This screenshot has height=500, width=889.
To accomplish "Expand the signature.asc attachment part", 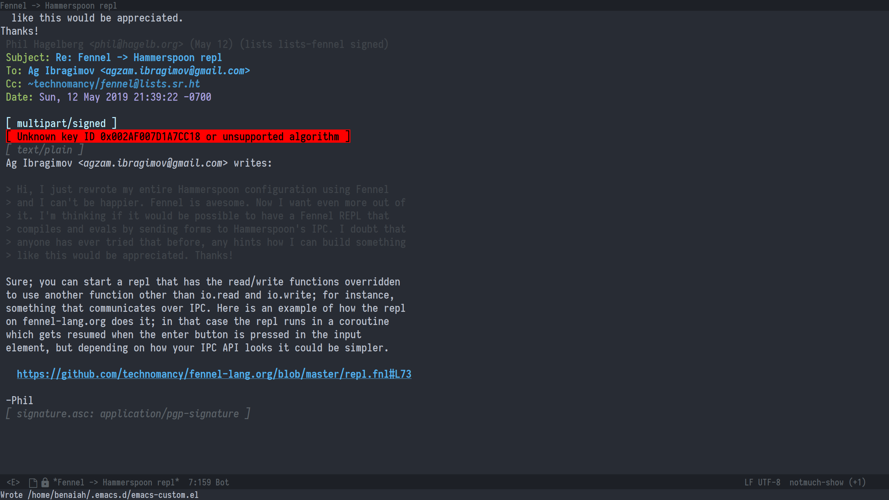I will tap(128, 413).
